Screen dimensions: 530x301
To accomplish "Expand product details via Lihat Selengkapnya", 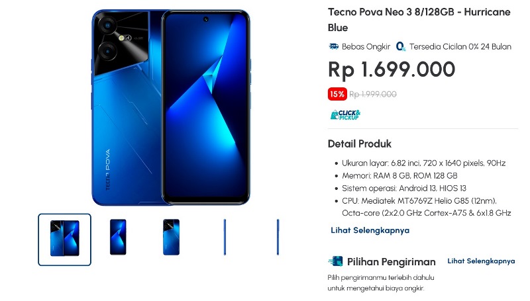I will (370, 230).
